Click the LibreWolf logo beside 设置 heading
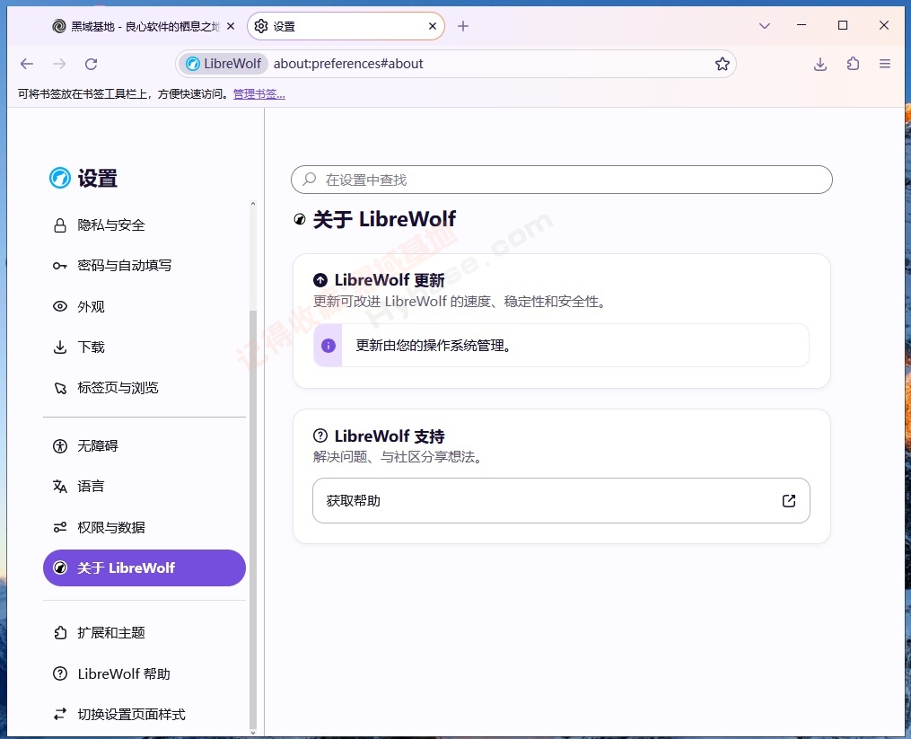 coord(60,178)
